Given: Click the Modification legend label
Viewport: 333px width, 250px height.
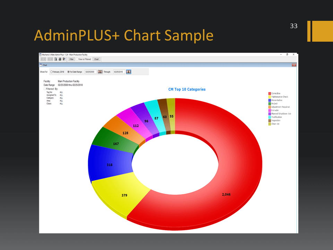Looking at the screenshot, I should (276, 117).
